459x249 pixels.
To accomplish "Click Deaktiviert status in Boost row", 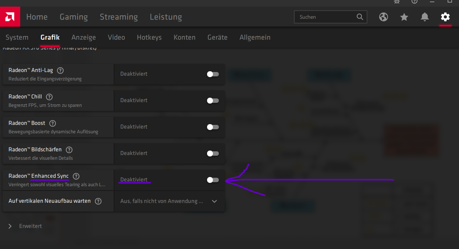I will pyautogui.click(x=134, y=127).
